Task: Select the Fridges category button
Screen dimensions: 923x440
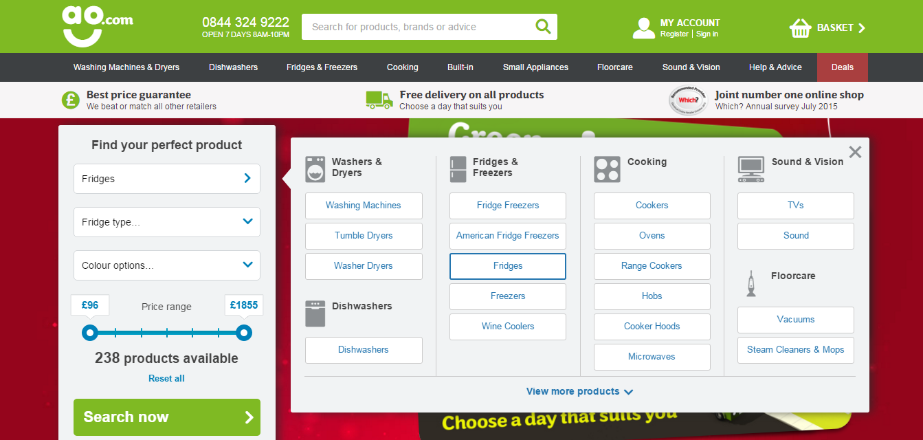Action: tap(508, 266)
